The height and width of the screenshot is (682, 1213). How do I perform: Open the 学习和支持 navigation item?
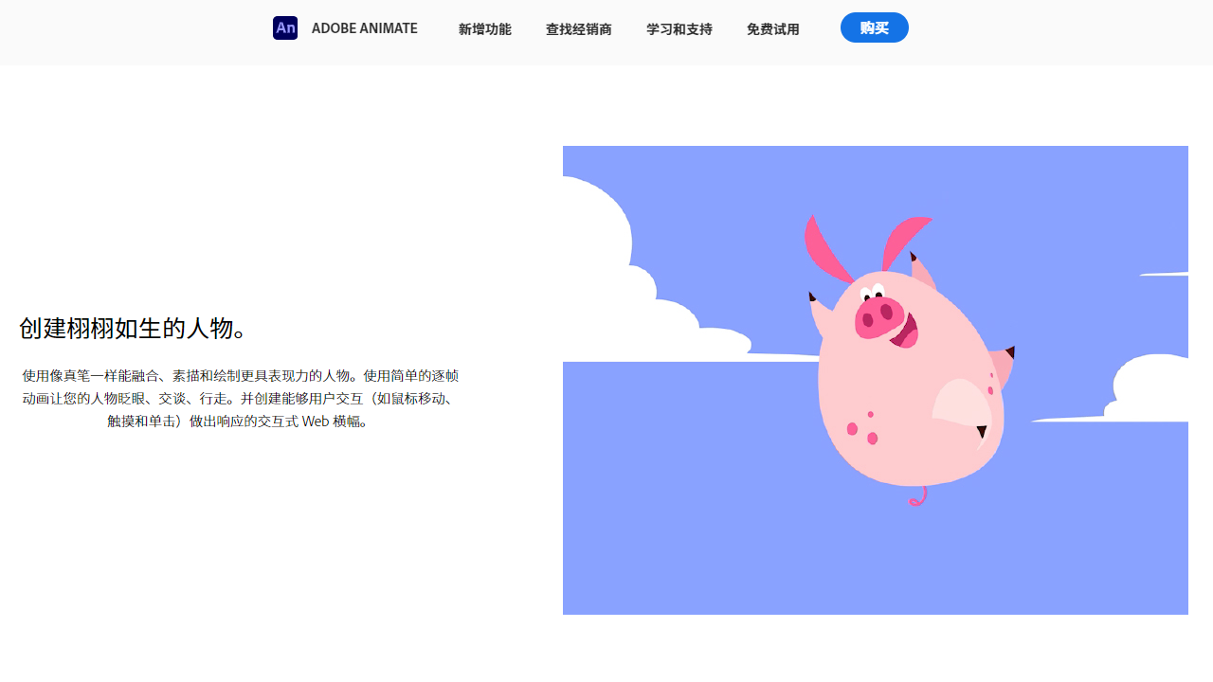[x=679, y=29]
